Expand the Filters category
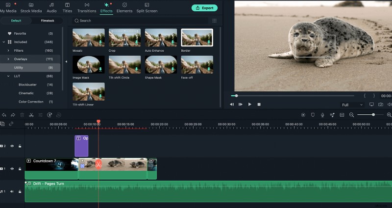 [8, 51]
